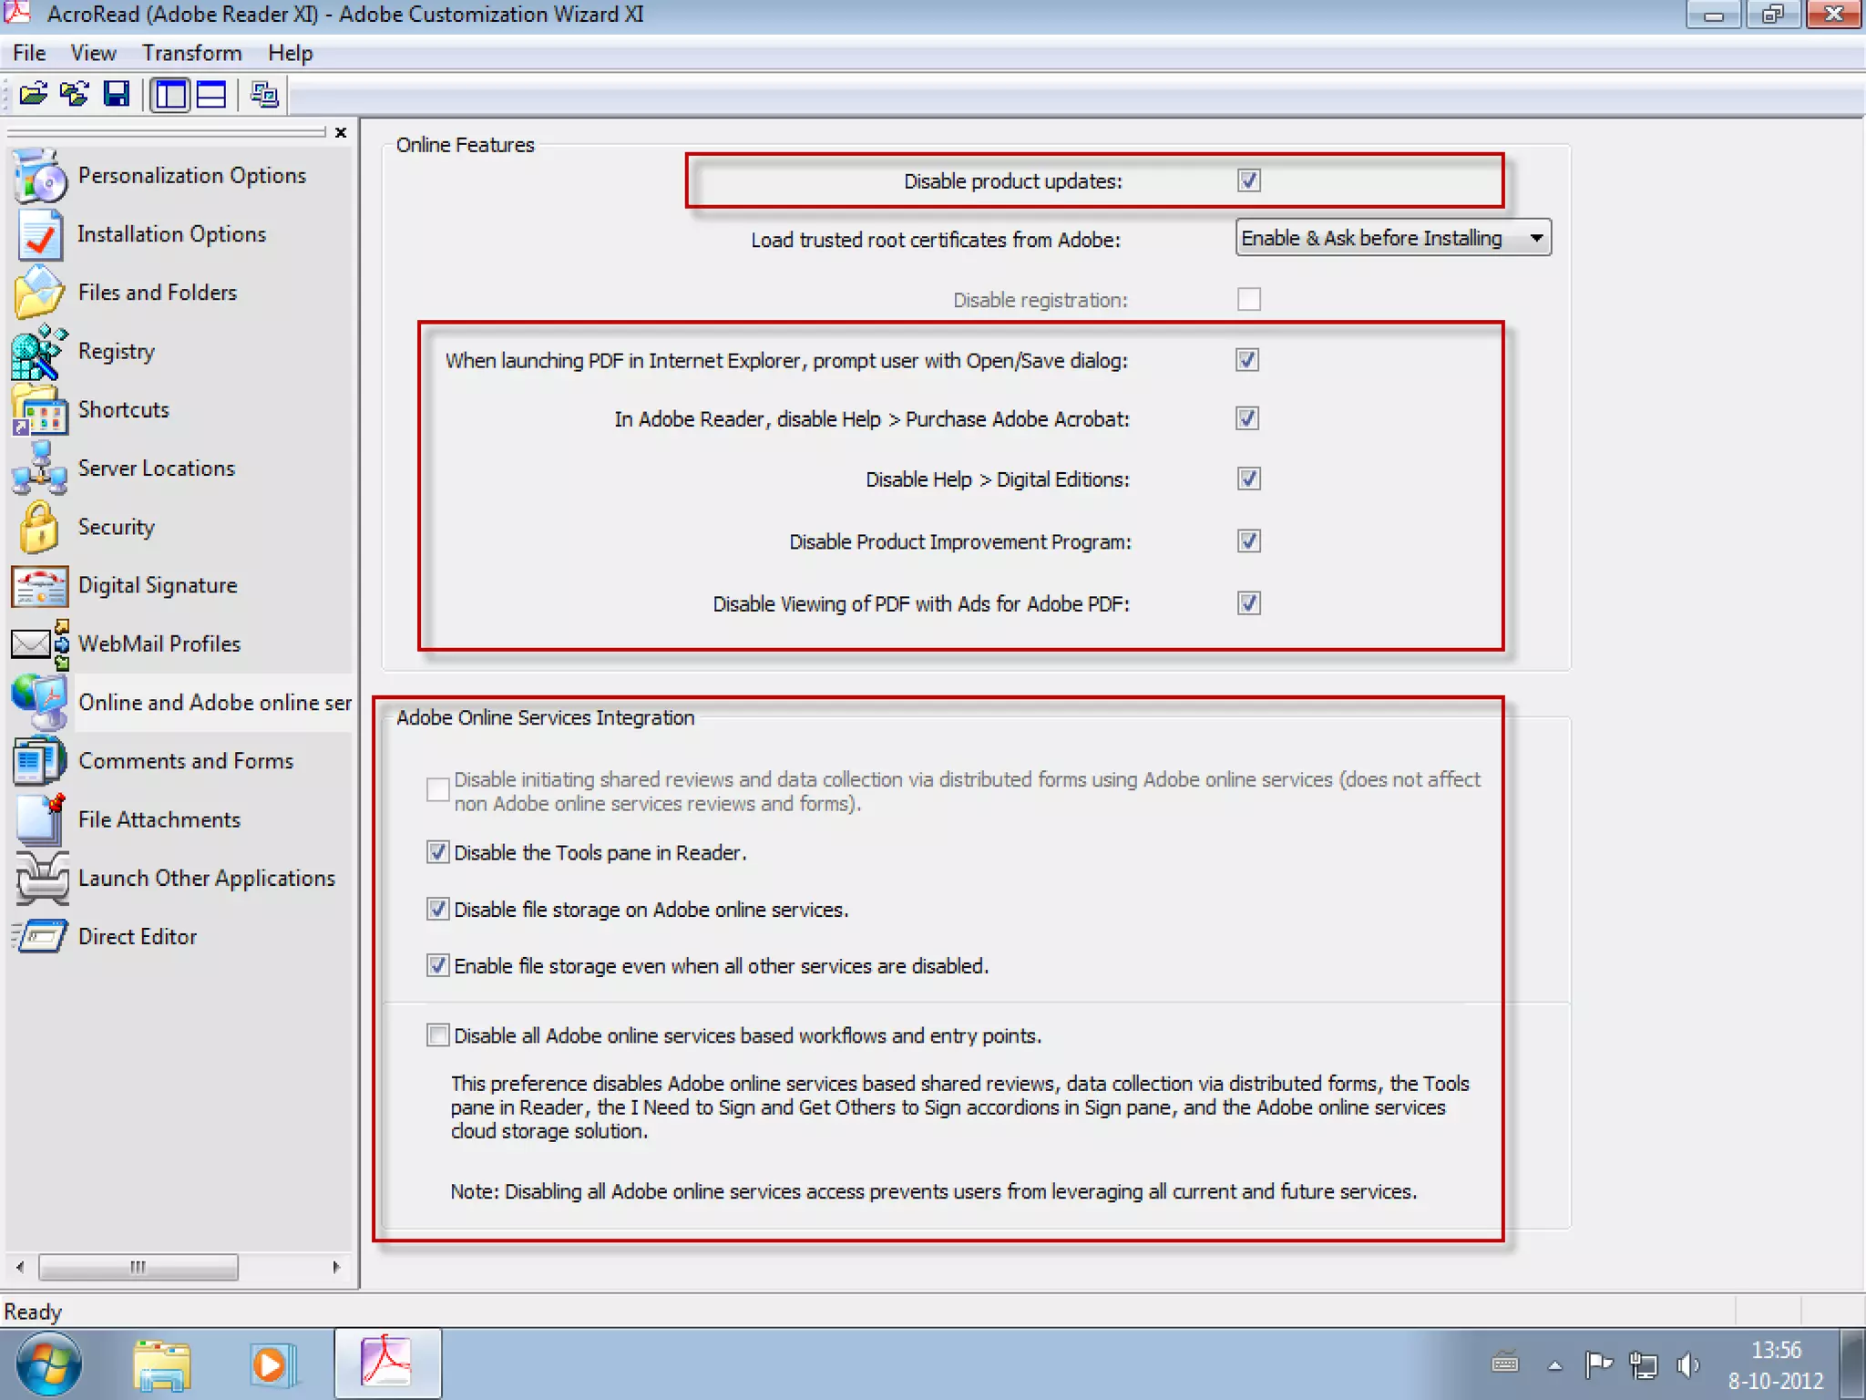The height and width of the screenshot is (1400, 1866).
Task: Toggle the horizontal split pane icon
Action: (211, 94)
